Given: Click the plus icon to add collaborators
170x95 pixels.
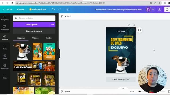Looking at the screenshot, I should tap(153, 9).
